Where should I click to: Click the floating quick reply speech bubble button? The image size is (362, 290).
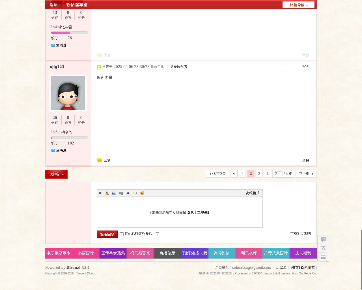(323, 240)
